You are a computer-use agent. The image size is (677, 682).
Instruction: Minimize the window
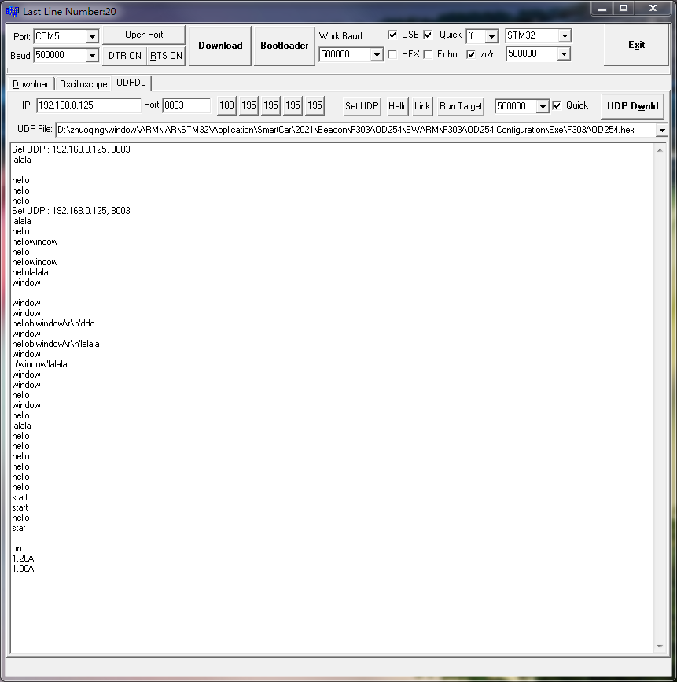[602, 9]
